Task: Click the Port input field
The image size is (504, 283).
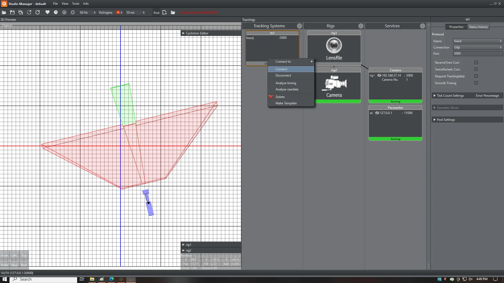Action: [x=477, y=53]
